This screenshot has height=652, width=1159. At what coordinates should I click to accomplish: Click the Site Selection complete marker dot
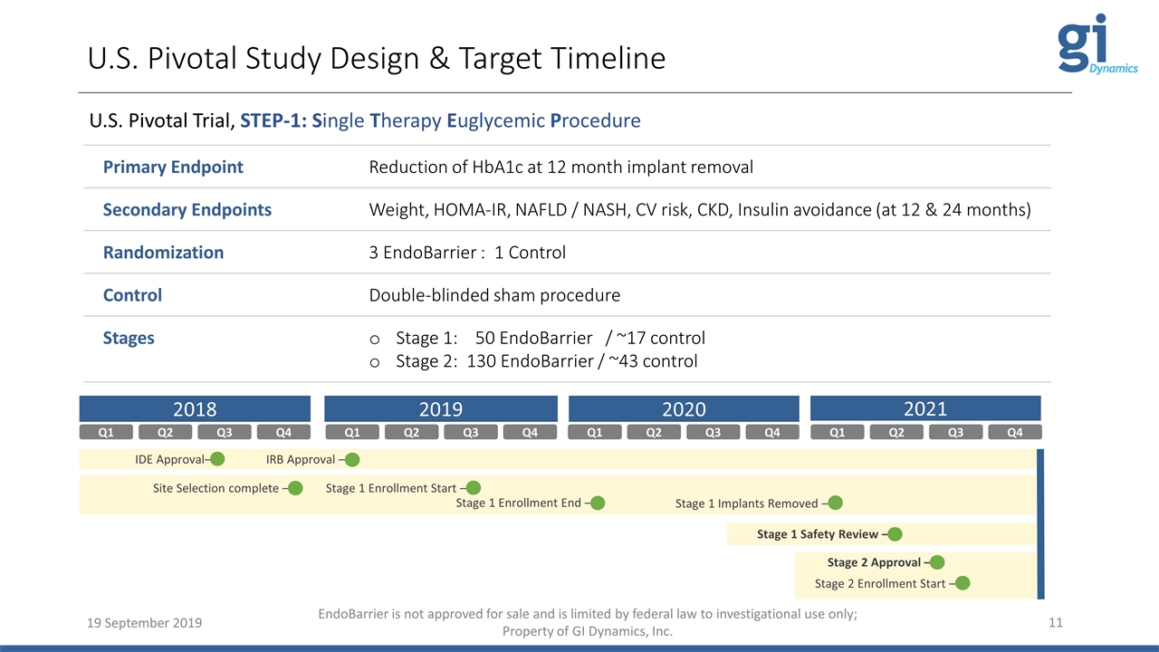(x=295, y=489)
